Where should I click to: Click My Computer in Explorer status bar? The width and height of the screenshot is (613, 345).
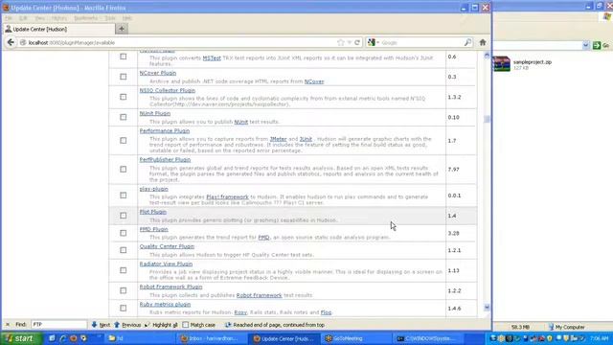566,327
